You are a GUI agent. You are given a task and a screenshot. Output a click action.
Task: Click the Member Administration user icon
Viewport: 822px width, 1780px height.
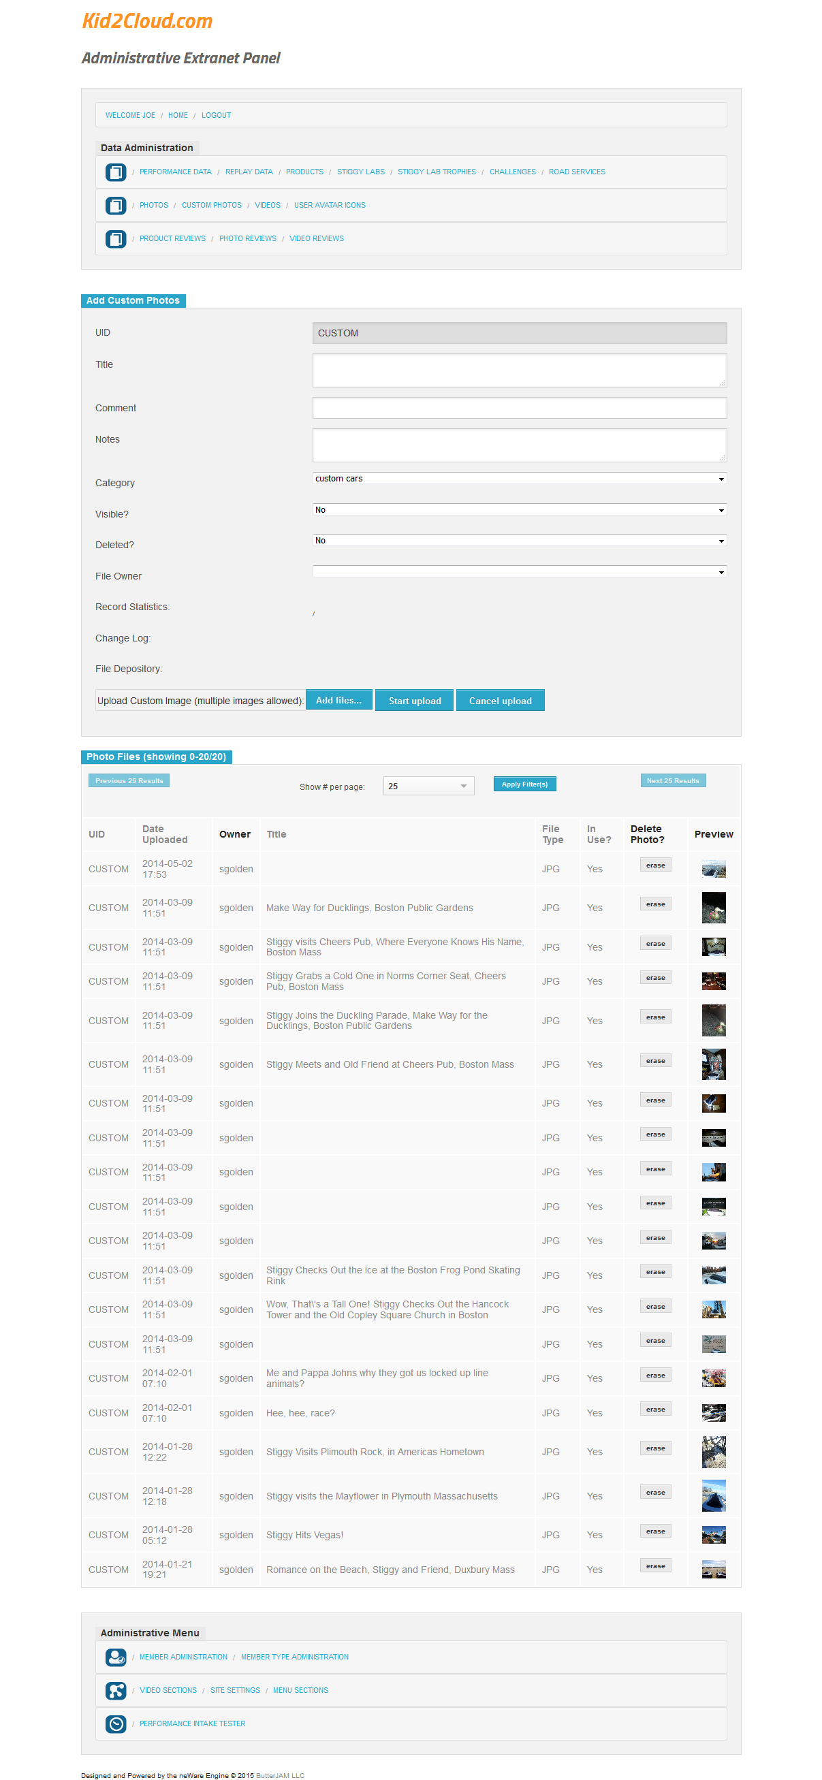pos(116,1656)
